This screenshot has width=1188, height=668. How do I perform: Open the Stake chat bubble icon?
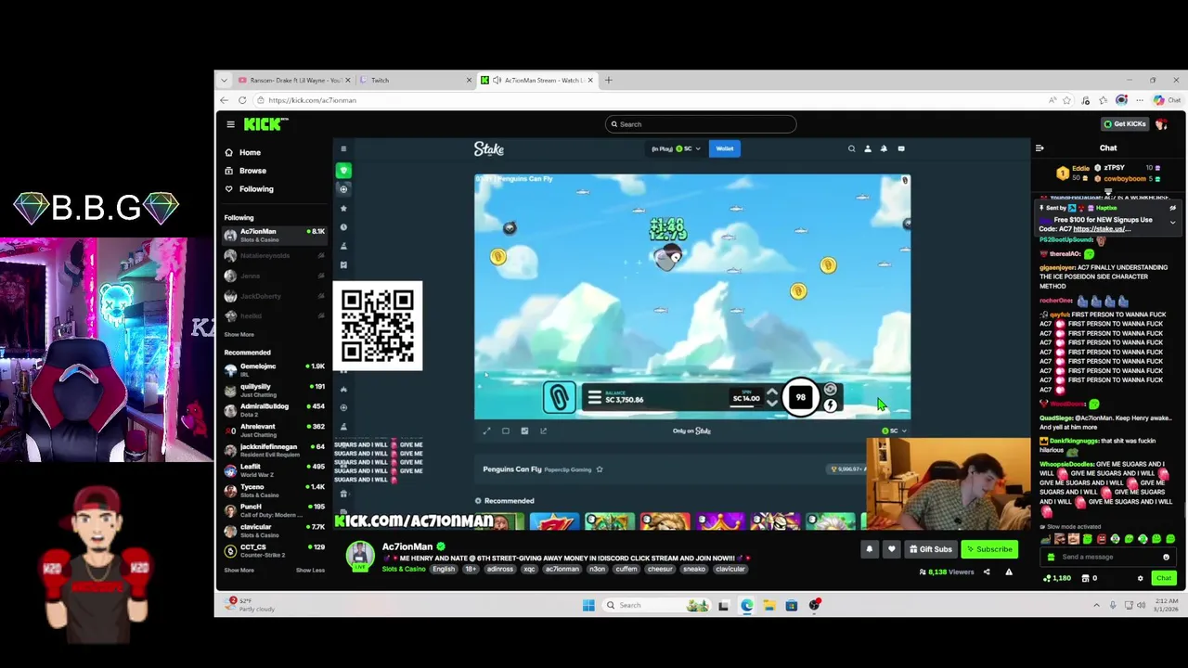[901, 148]
